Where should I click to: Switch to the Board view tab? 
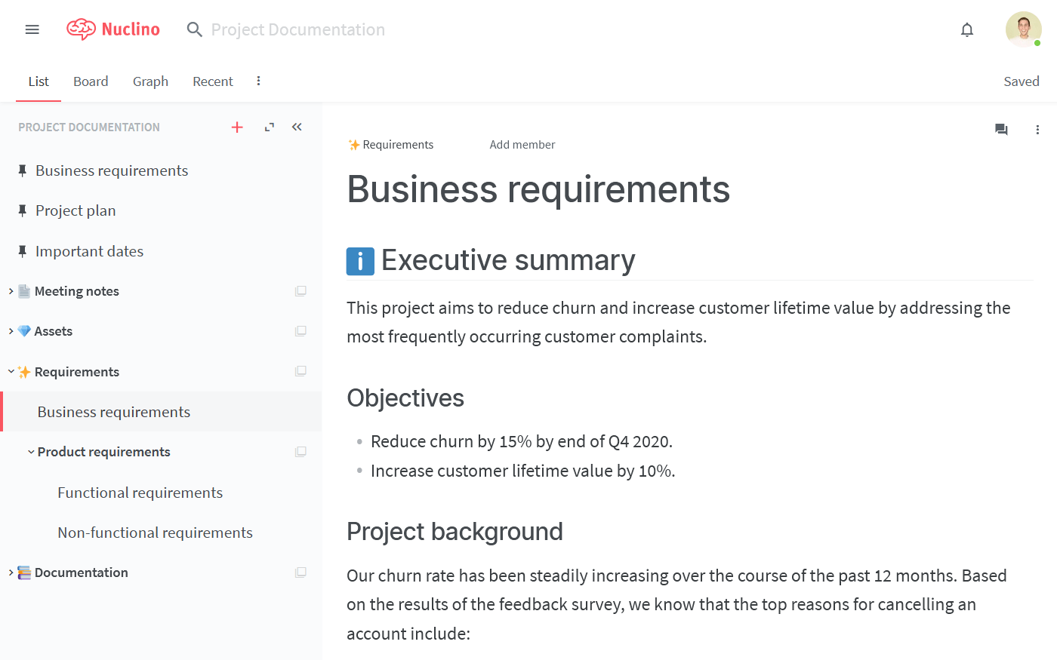(91, 81)
